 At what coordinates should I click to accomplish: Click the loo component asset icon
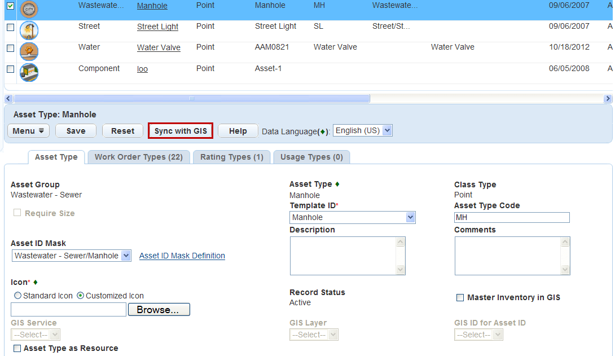(x=29, y=72)
